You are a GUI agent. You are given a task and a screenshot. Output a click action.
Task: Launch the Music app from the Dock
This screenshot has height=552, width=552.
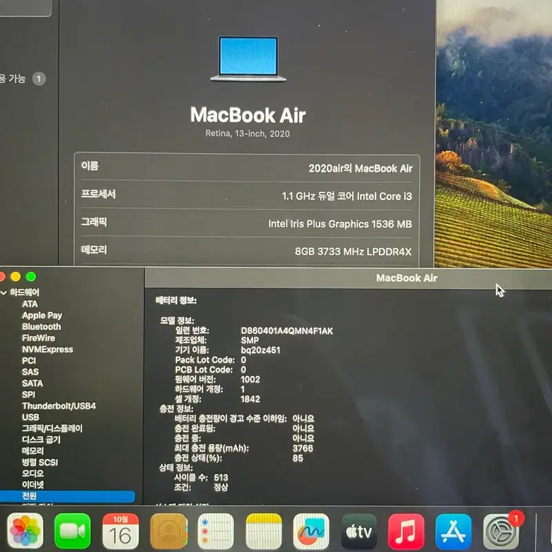406,531
